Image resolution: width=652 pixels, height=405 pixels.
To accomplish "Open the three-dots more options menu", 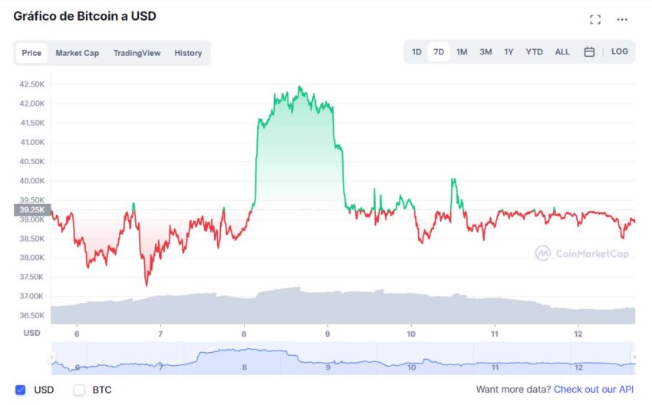I will point(622,19).
